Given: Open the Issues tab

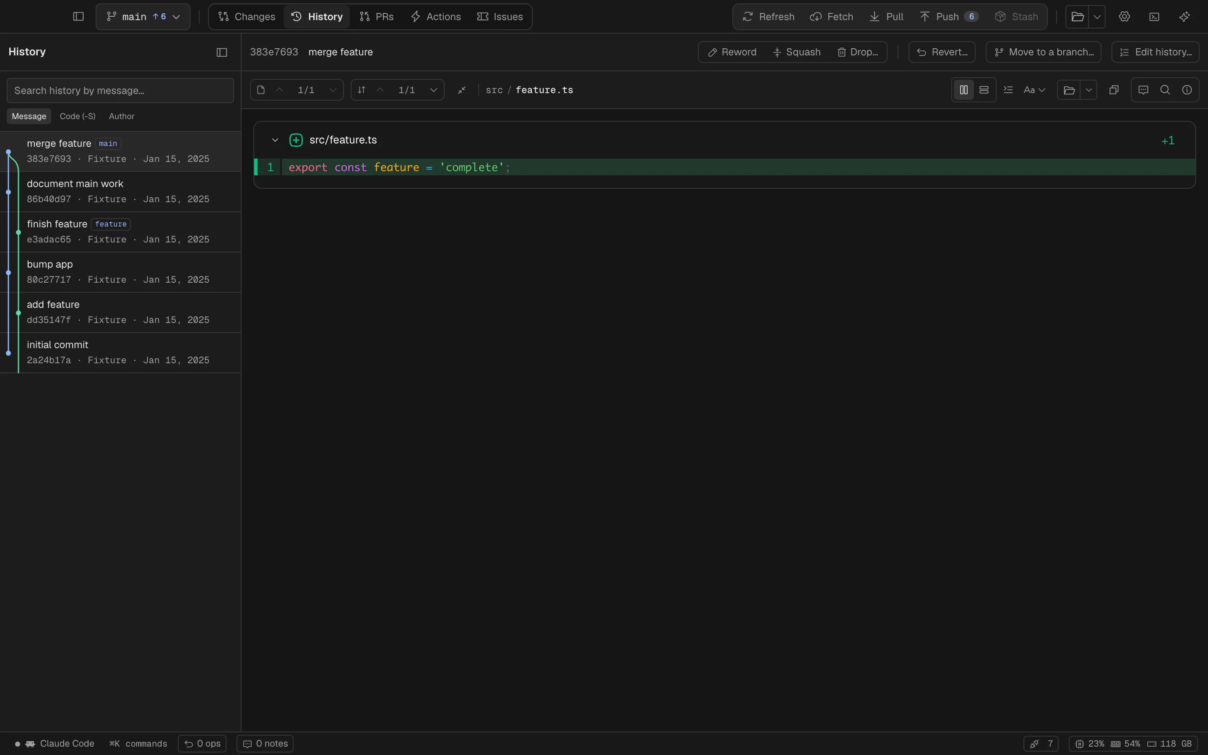Looking at the screenshot, I should tap(500, 16).
